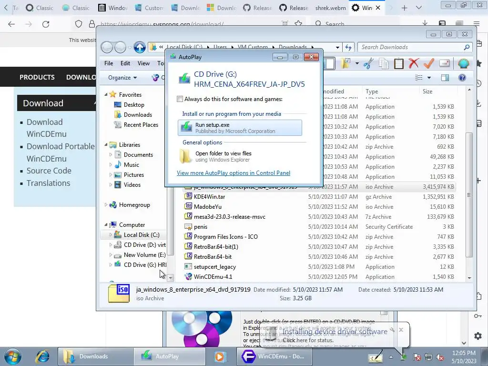Select the WinCDEmu-4.1 installer
The height and width of the screenshot is (366, 488).
click(213, 277)
